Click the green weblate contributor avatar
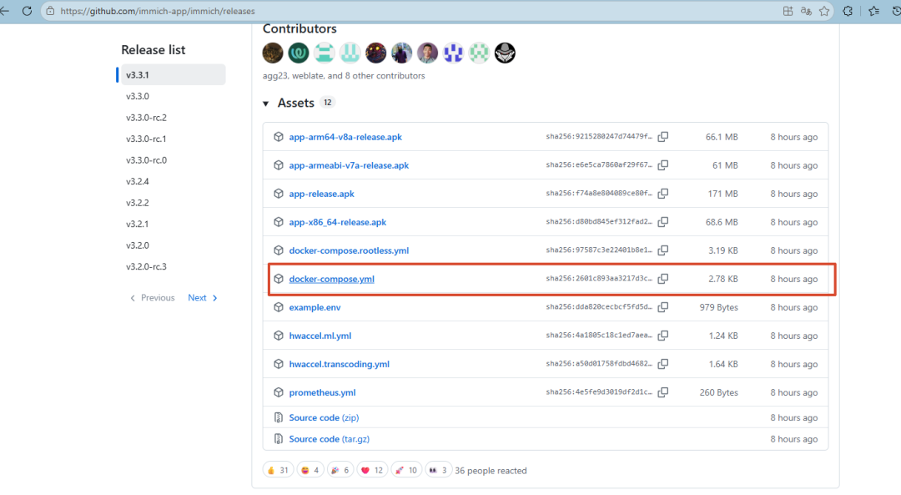The image size is (901, 495). (x=298, y=53)
